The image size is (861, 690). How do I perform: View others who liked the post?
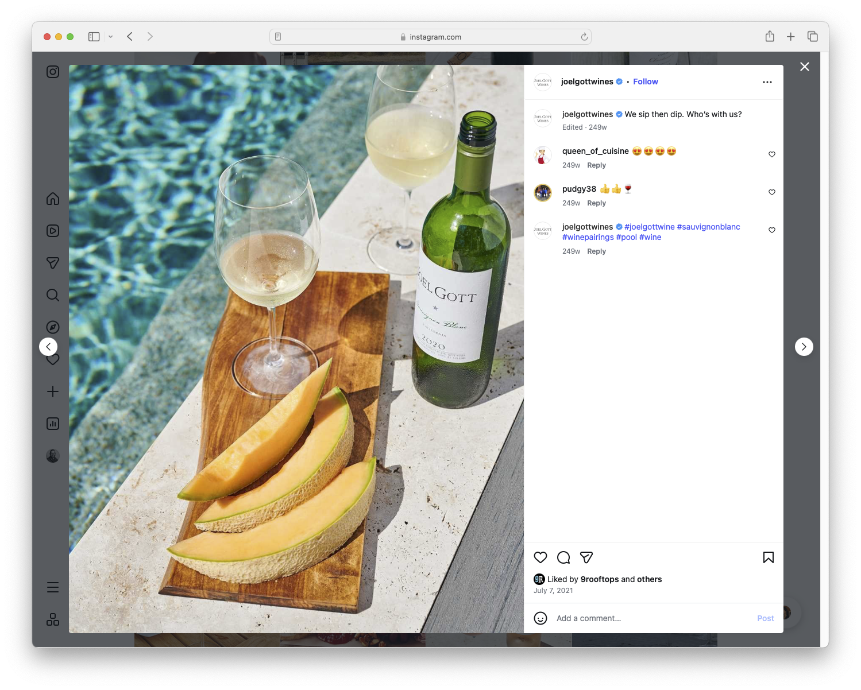pos(650,579)
